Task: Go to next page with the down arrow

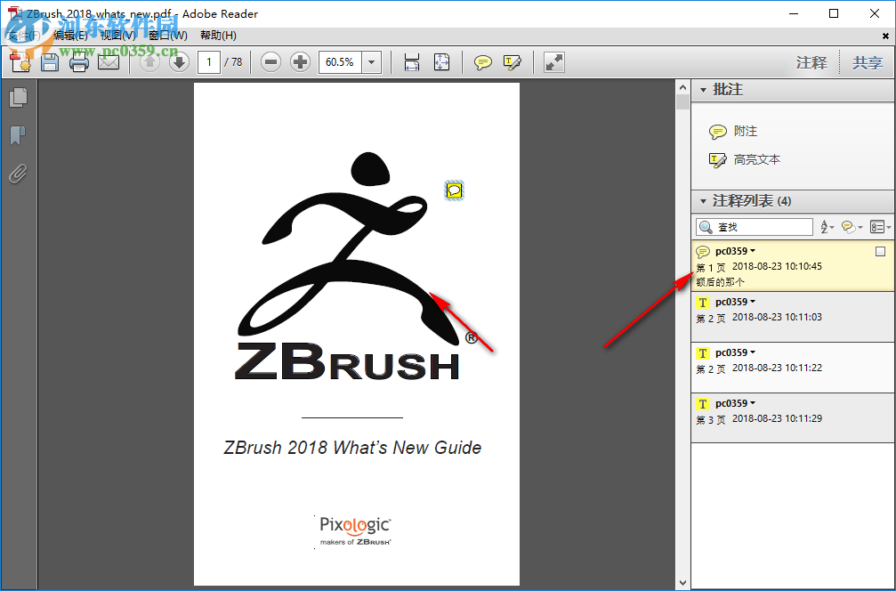Action: (179, 61)
